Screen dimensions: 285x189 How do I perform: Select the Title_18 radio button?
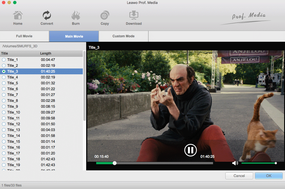tap(4, 159)
